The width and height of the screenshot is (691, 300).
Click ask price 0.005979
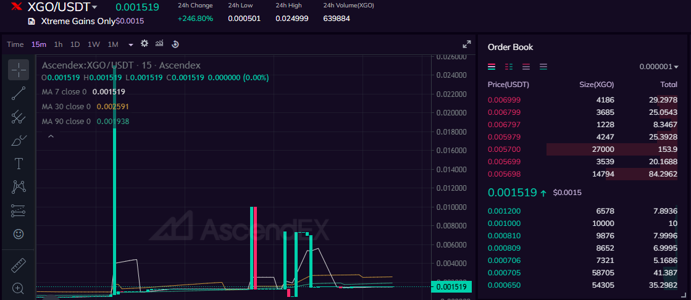tap(504, 137)
